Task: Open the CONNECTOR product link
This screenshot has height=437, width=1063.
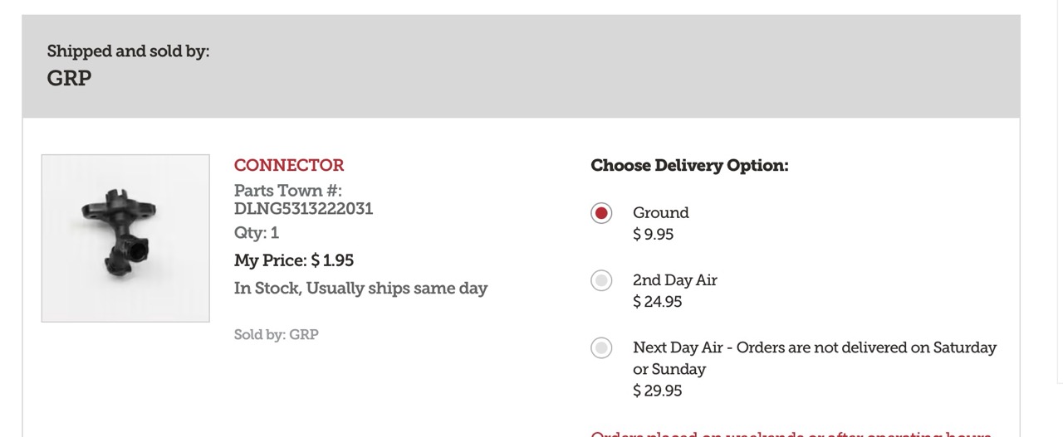Action: [x=289, y=165]
